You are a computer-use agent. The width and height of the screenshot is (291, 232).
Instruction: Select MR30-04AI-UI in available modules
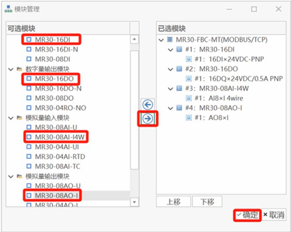coord(57,147)
